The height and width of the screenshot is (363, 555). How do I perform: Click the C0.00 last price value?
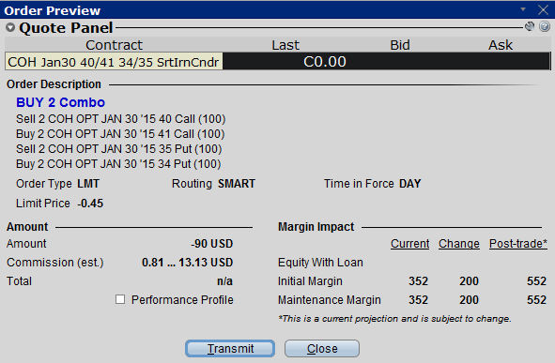[x=325, y=62]
